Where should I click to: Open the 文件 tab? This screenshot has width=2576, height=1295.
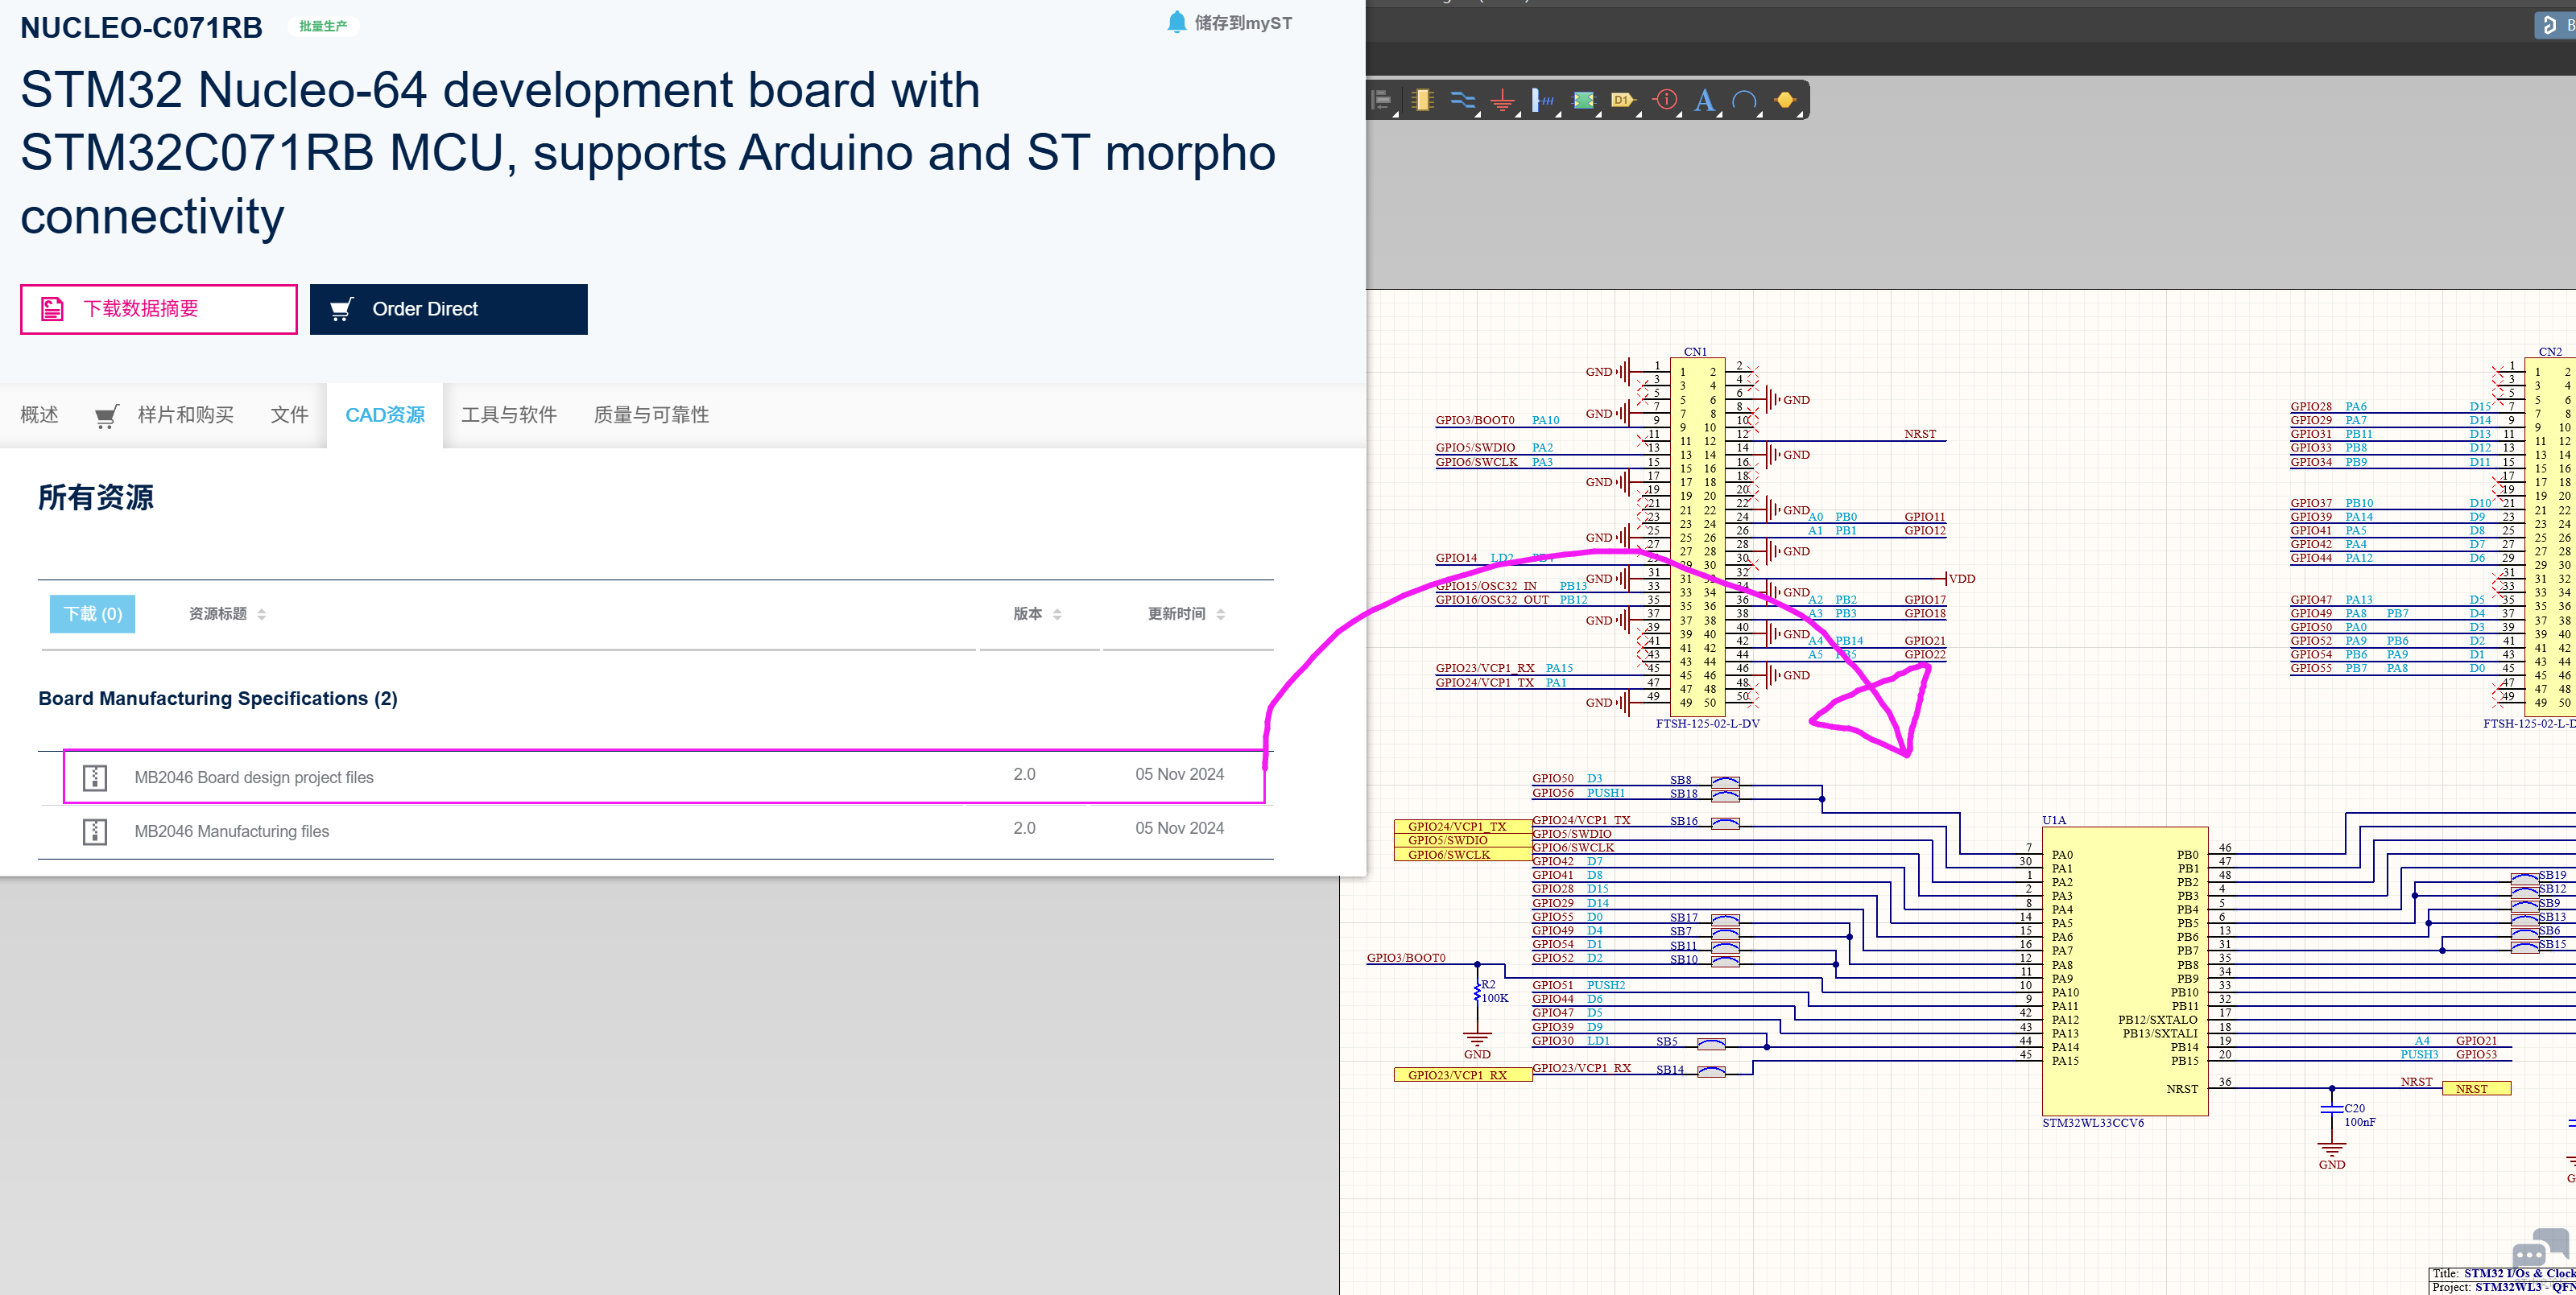click(290, 414)
